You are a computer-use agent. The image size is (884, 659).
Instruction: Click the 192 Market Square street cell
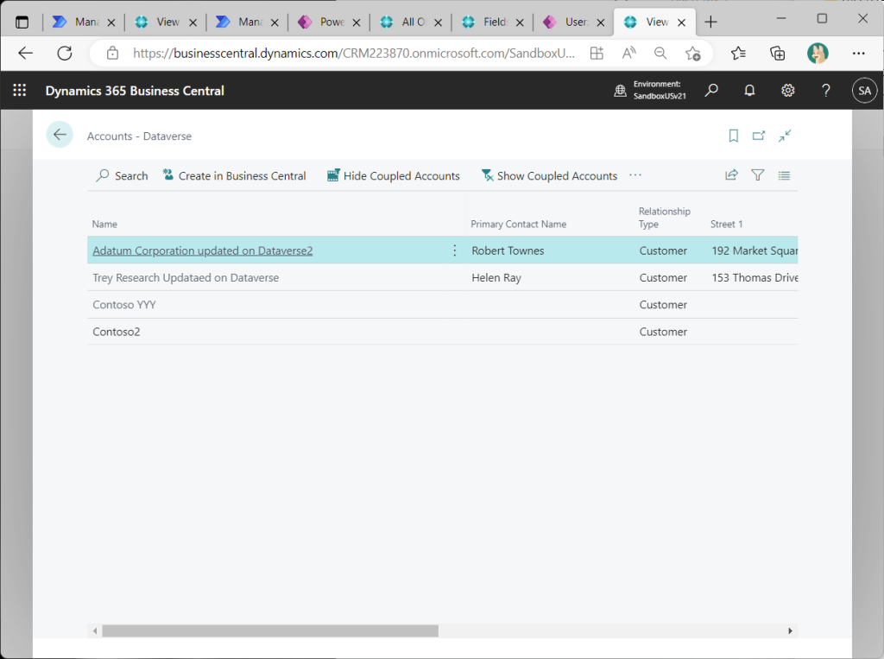[755, 250]
